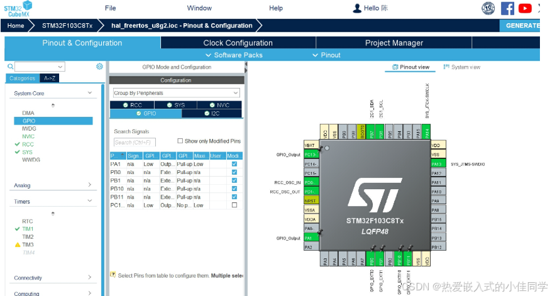Select pin PB10 on the chip bottom
This screenshot has width=550, height=296.
(399, 259)
